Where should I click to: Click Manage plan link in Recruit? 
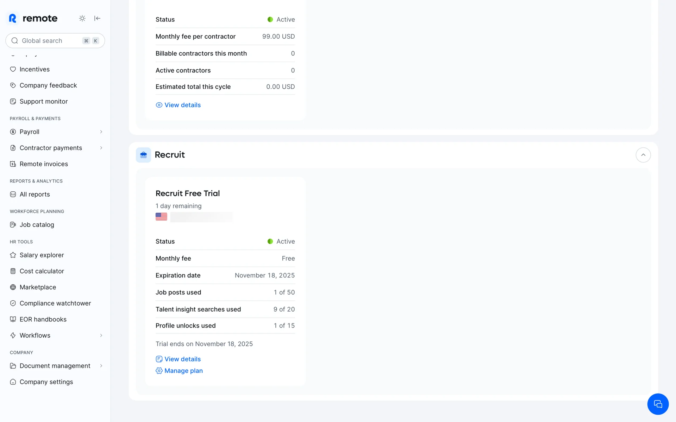pyautogui.click(x=183, y=371)
